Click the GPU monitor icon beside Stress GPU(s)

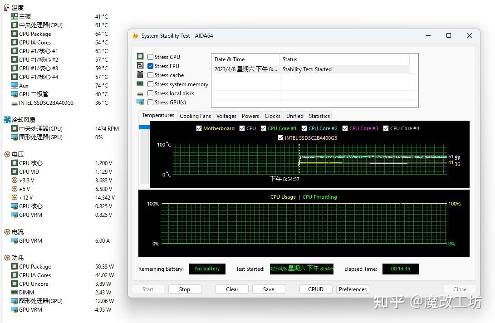tap(140, 102)
